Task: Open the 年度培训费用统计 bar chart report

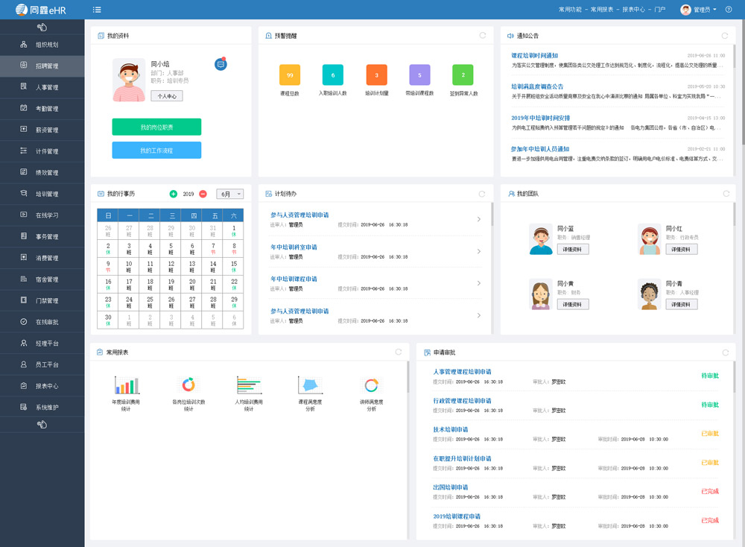Action: click(126, 385)
